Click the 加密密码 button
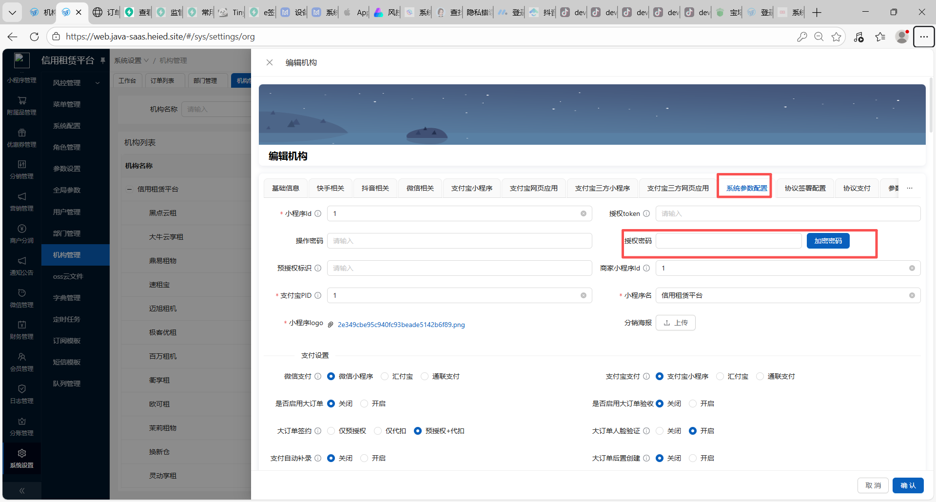This screenshot has height=502, width=936. tap(828, 241)
